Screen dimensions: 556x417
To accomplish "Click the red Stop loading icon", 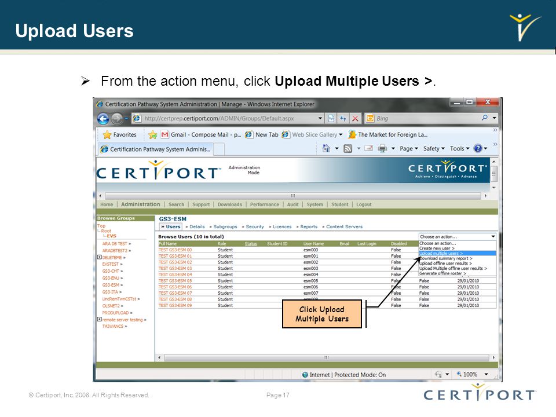I will pyautogui.click(x=355, y=118).
